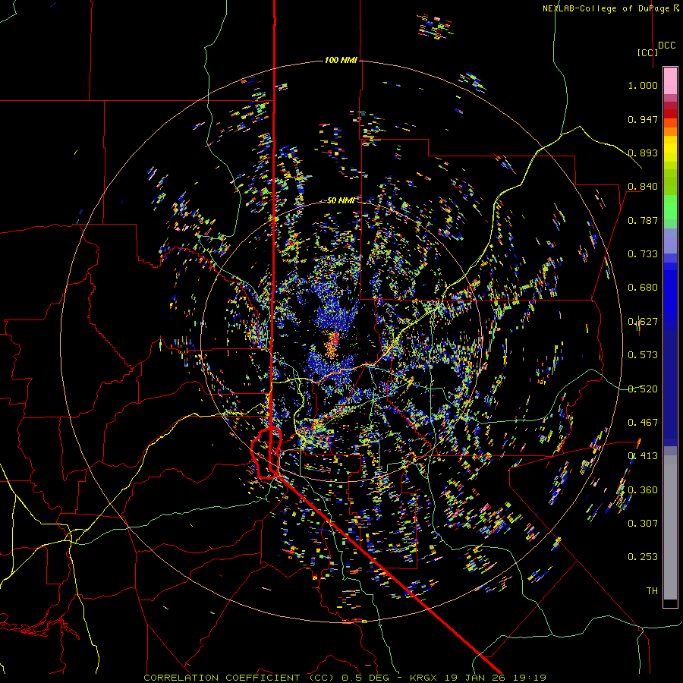
Task: Click the DCC label above the color scale
Action: tap(666, 46)
